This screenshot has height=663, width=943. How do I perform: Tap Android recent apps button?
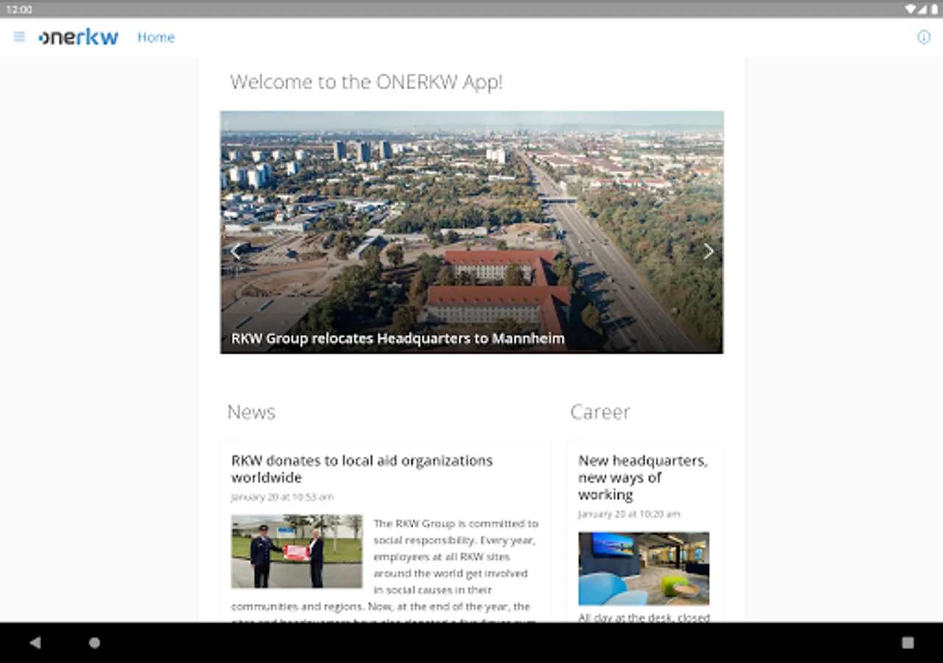click(908, 642)
